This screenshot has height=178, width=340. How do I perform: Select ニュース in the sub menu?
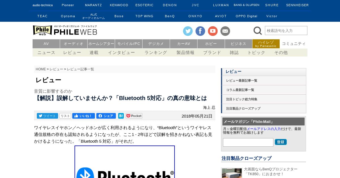pyautogui.click(x=46, y=53)
